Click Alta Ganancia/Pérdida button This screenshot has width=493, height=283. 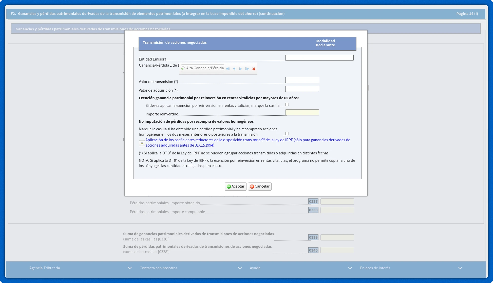203,68
